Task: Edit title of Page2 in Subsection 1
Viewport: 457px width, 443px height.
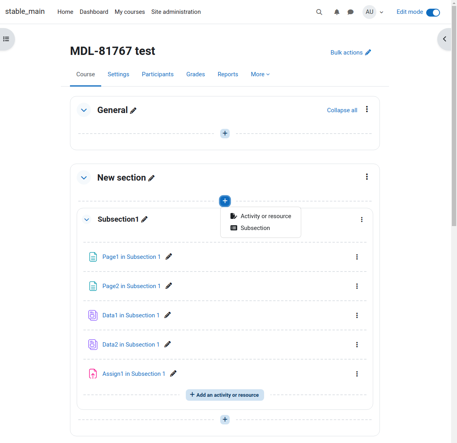Action: point(169,286)
